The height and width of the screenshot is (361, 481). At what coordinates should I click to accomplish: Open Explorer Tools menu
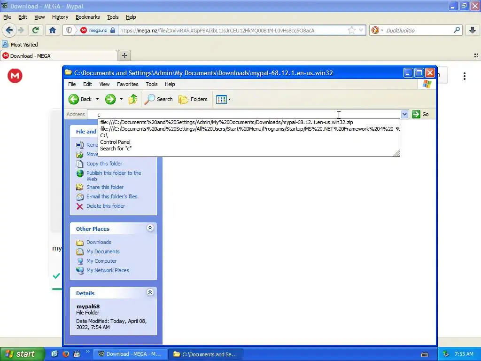click(x=152, y=84)
